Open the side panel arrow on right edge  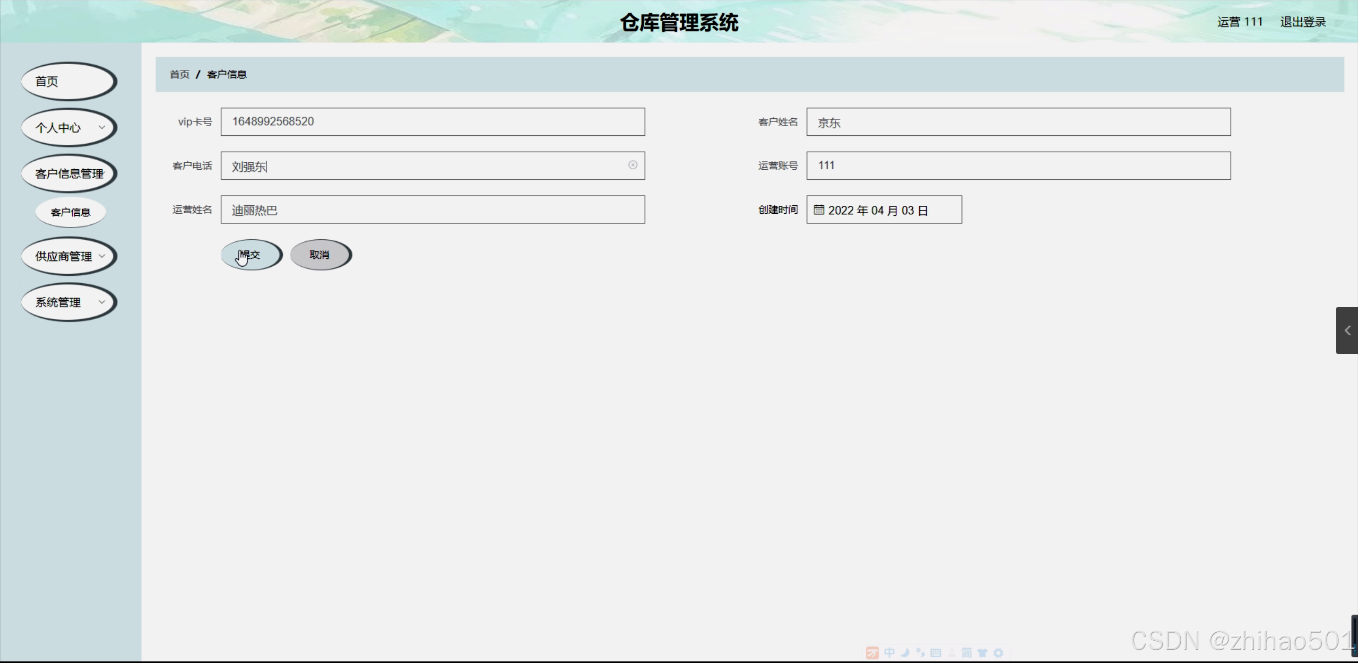(x=1347, y=330)
